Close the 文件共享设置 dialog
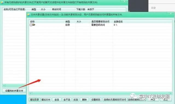This screenshot has width=175, height=104. tap(171, 14)
